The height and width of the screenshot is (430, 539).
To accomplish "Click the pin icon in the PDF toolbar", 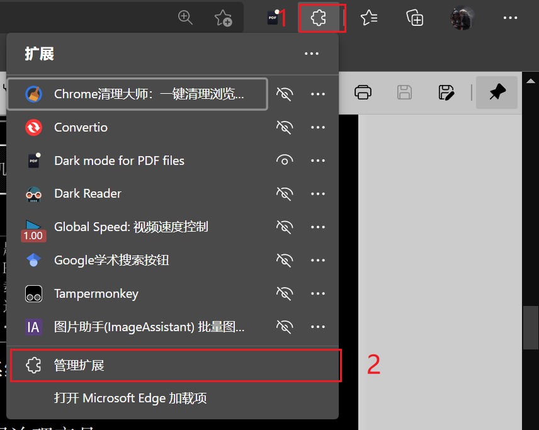I will (496, 92).
